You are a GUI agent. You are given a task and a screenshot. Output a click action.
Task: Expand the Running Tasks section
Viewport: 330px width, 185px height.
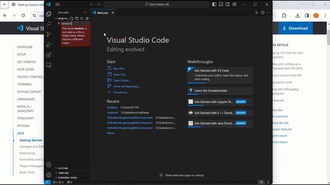[72, 177]
